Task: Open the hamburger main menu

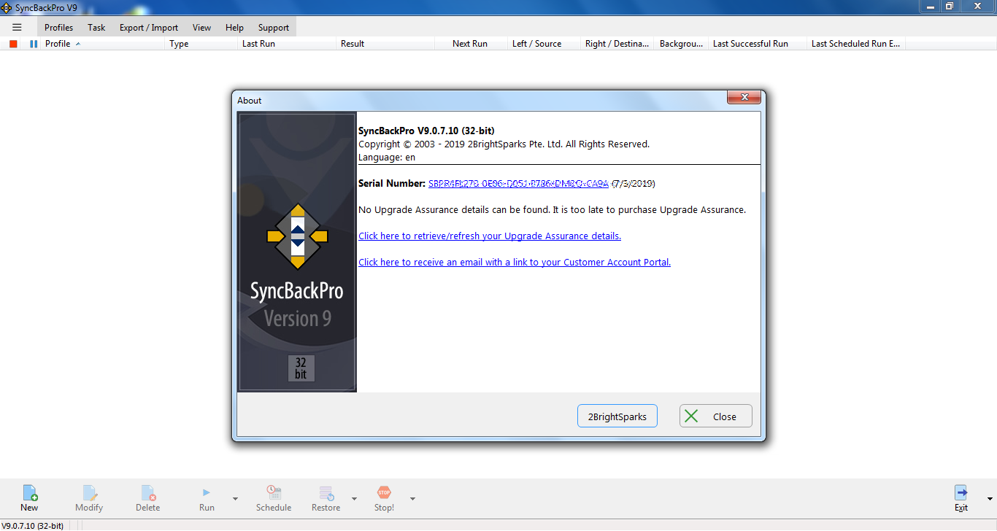Action: (x=18, y=27)
